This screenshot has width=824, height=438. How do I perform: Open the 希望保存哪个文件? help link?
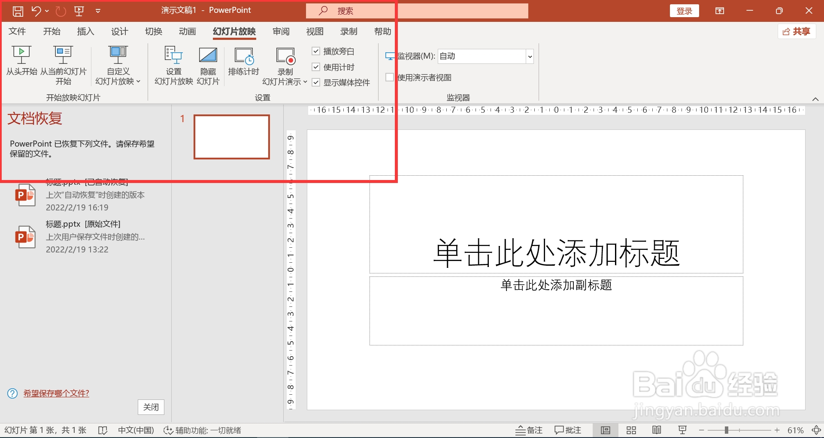pyautogui.click(x=56, y=393)
